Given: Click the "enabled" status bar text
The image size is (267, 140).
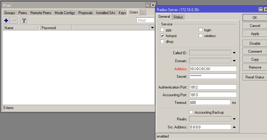Looking at the screenshot, I should [x=163, y=136].
